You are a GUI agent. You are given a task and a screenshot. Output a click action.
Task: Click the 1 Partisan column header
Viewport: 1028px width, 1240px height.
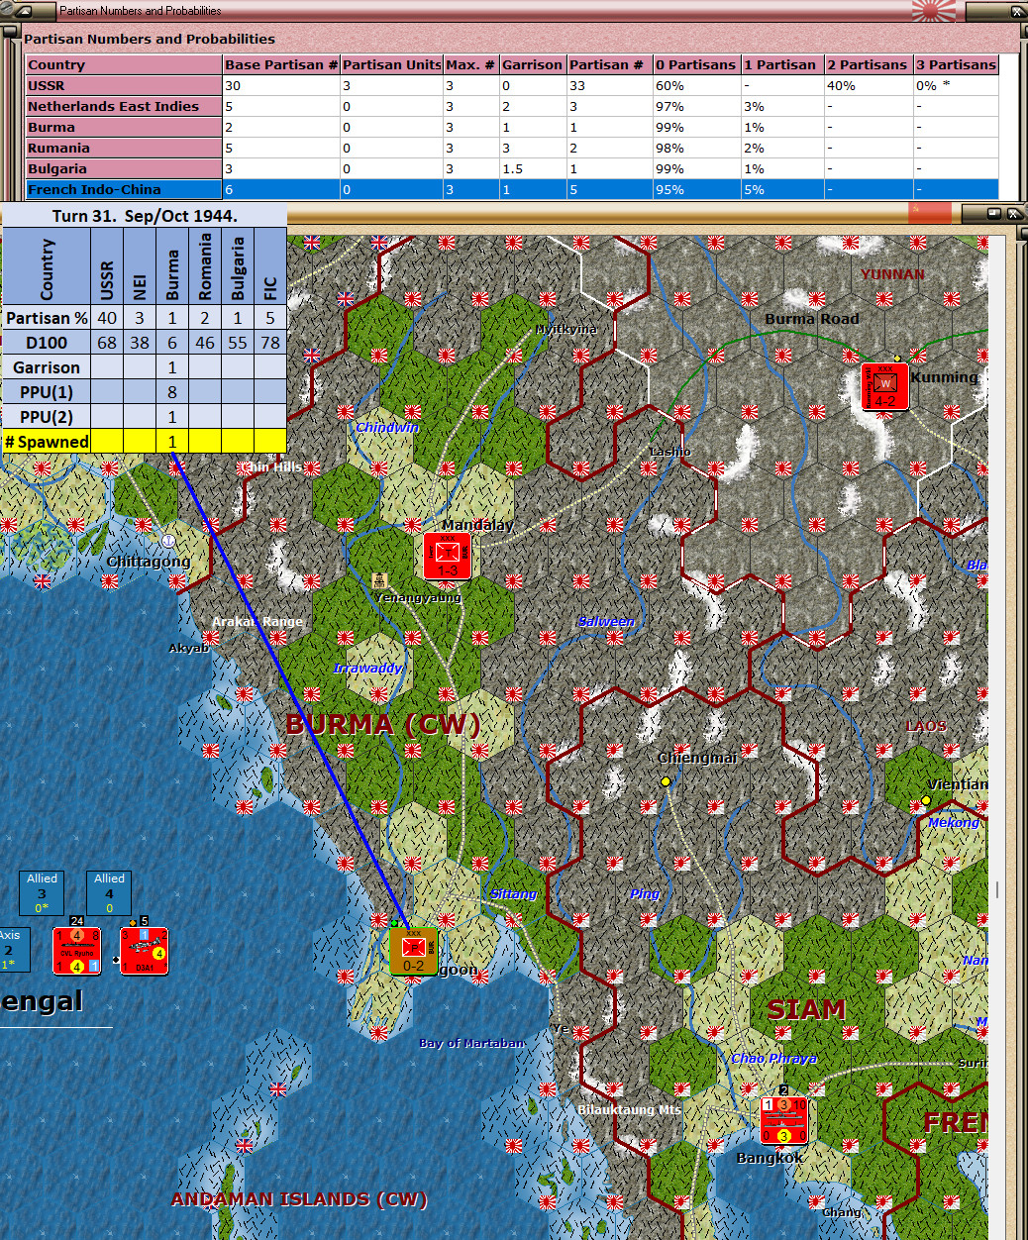(782, 64)
